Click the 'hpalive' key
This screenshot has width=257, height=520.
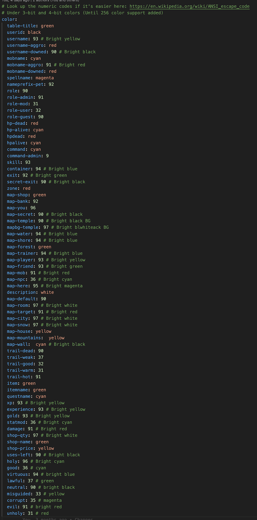pyautogui.click(x=16, y=143)
